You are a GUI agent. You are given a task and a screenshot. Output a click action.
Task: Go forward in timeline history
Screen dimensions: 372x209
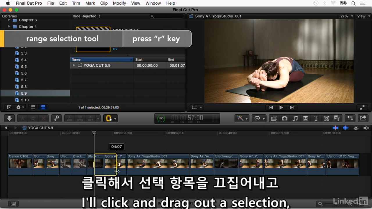pos(16,128)
